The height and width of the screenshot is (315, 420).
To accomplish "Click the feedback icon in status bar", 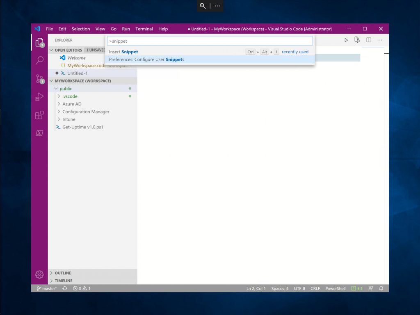I will pyautogui.click(x=371, y=288).
